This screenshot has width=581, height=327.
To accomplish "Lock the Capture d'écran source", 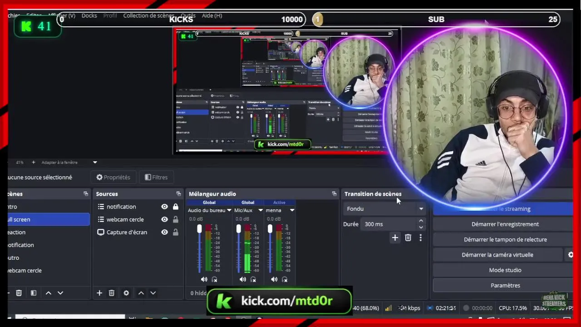I will click(x=175, y=232).
